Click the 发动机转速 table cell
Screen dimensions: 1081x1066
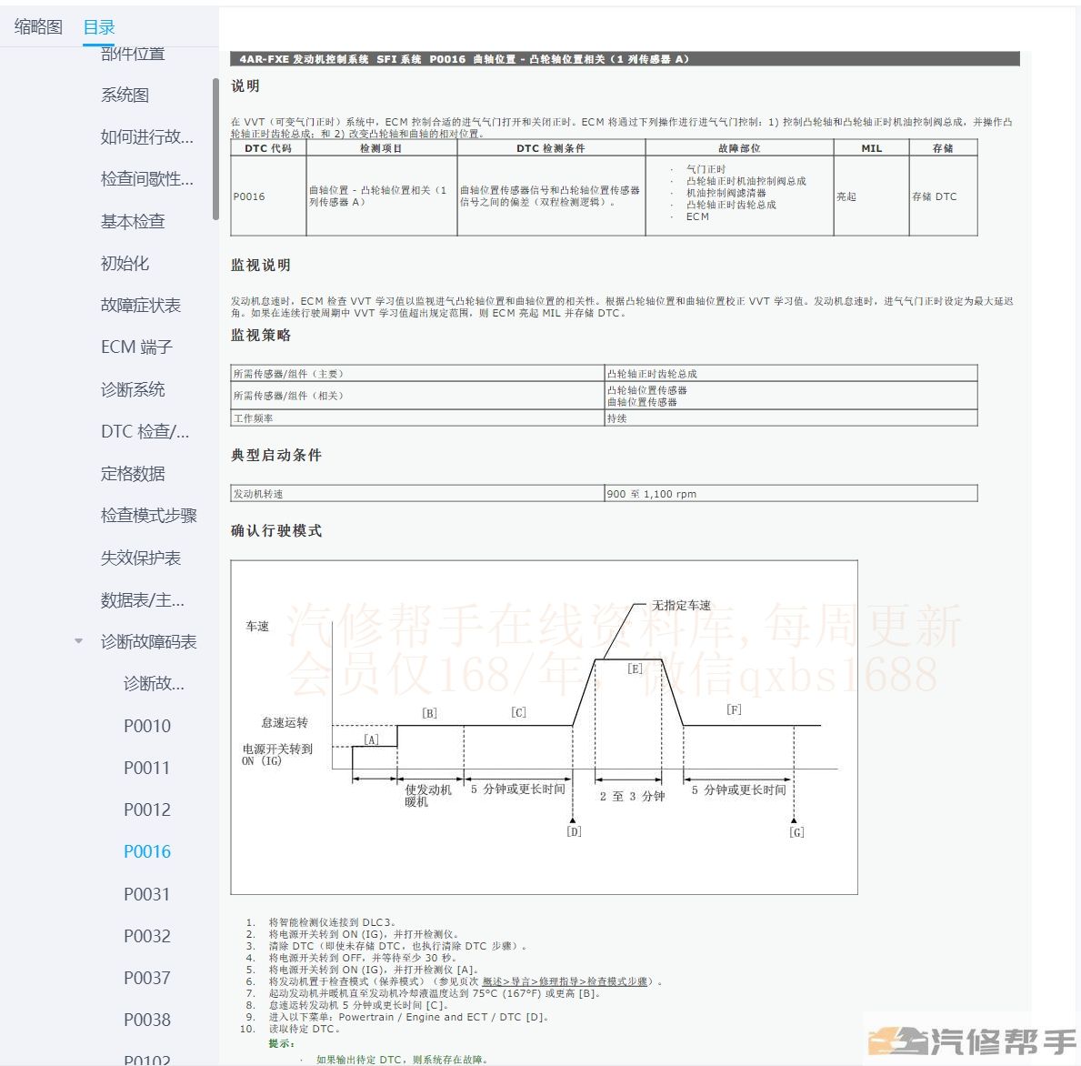(x=417, y=494)
